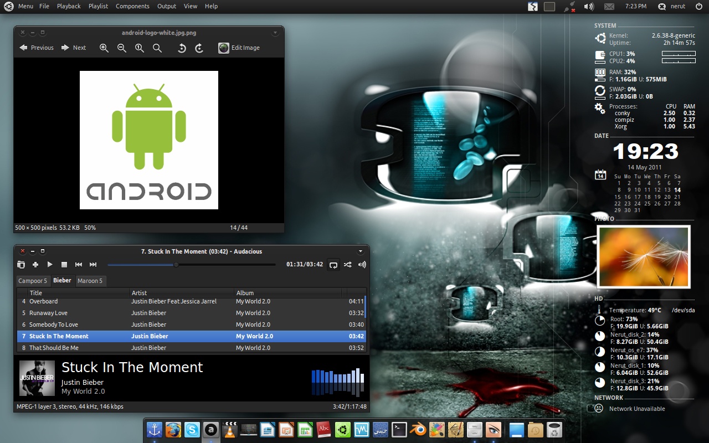Skip to next track in Audacious
Screen dimensions: 709x443
(93, 265)
